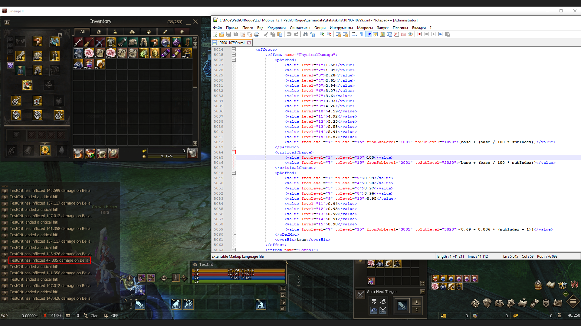
Task: Start macro recording with red dot icon
Action: [420, 34]
